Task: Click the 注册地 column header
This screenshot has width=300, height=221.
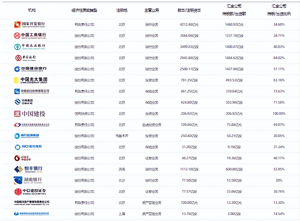Action: point(122,10)
